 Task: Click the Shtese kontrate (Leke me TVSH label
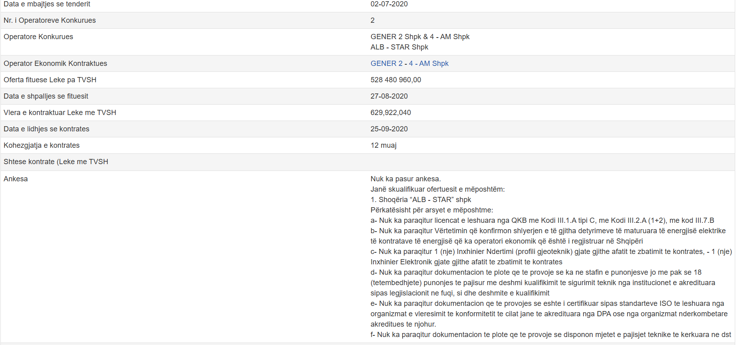click(56, 162)
